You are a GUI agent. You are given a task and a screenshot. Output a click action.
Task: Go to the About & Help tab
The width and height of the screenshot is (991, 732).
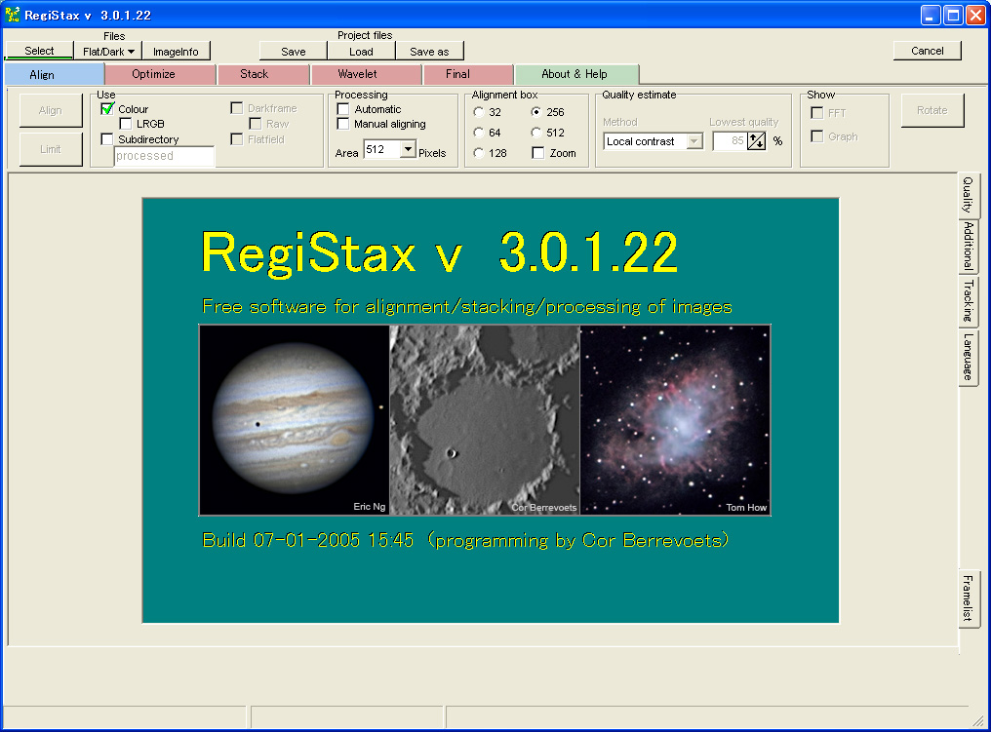(x=575, y=74)
